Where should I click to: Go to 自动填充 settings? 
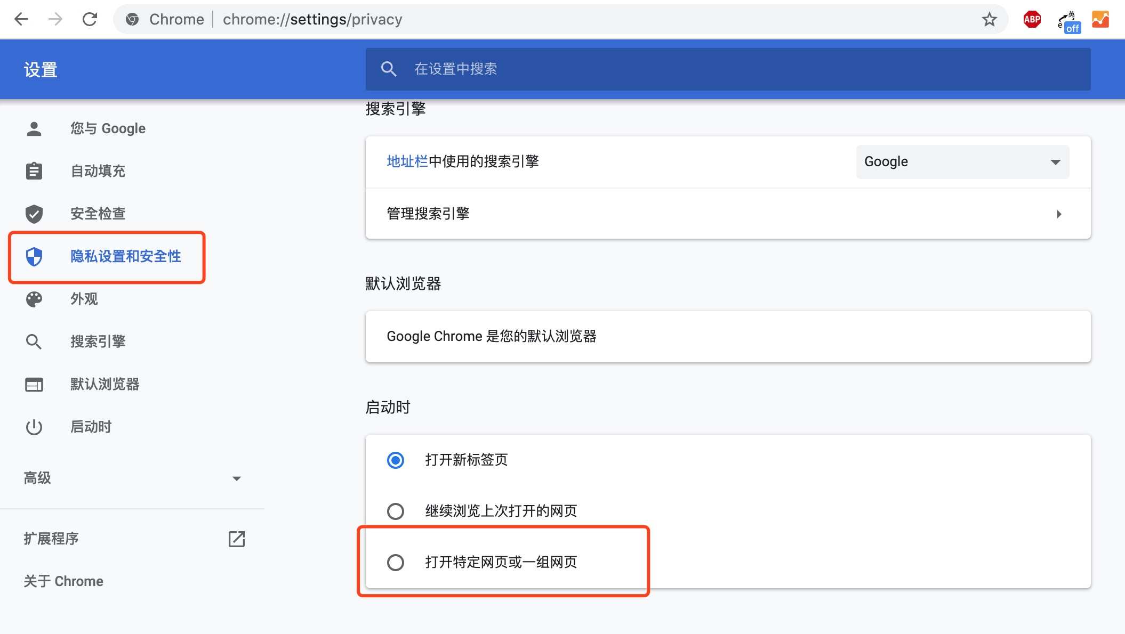tap(98, 171)
